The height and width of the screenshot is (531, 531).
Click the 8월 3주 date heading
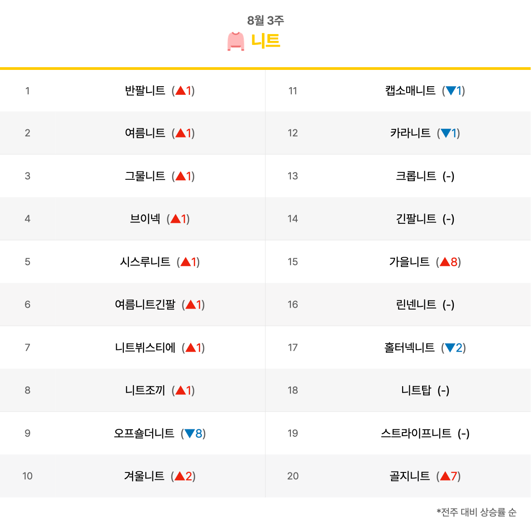coord(265,20)
